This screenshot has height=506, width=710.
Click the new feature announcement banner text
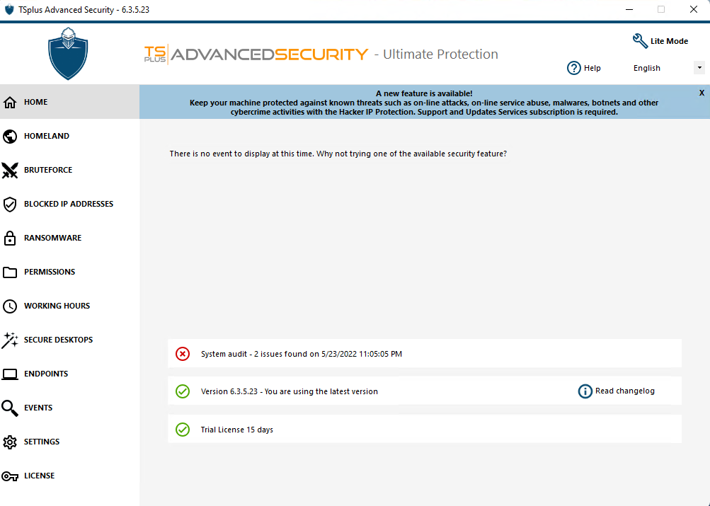pos(424,103)
